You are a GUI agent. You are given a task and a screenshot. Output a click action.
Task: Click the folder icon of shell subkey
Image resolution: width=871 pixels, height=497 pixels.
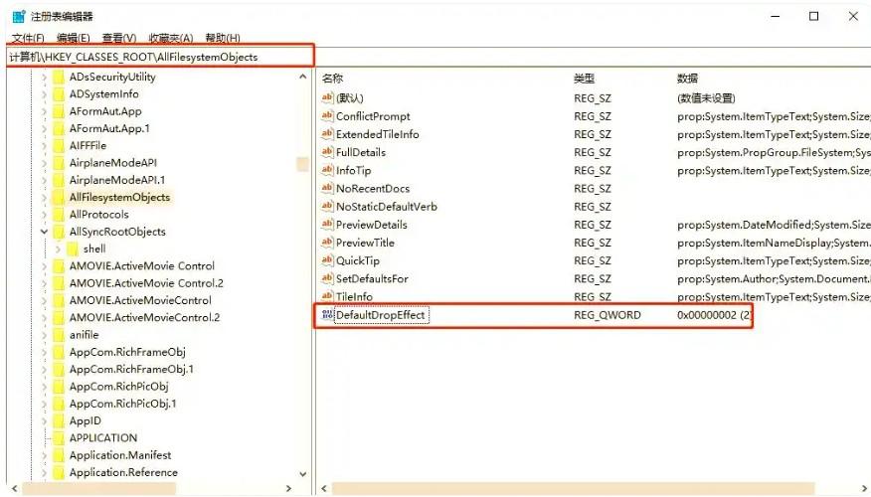pos(73,248)
